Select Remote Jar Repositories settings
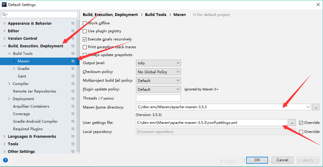Viewport: 323px width, 167px height. 34,91
